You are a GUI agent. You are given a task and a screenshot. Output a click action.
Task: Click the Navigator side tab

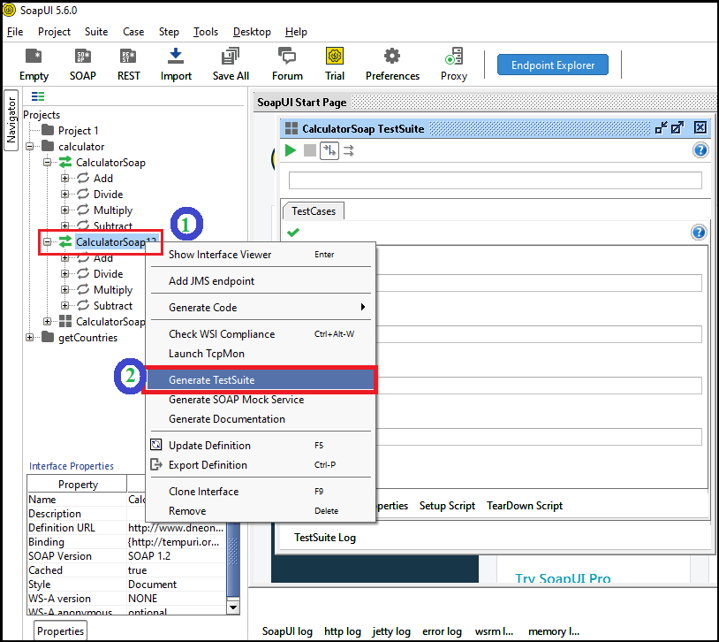coord(11,120)
